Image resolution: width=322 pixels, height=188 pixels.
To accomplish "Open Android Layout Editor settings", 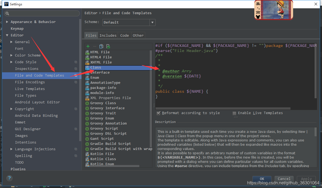I will tap(37, 102).
